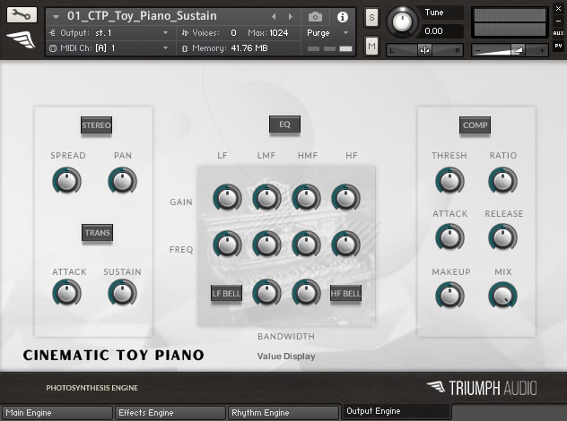
Task: Click the Tune knob
Action: click(x=402, y=21)
